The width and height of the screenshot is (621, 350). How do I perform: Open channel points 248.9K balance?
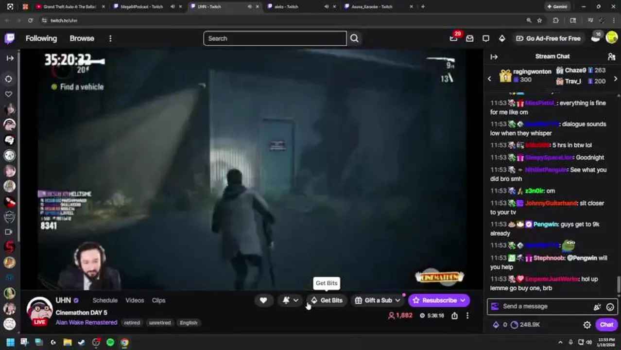(x=525, y=325)
